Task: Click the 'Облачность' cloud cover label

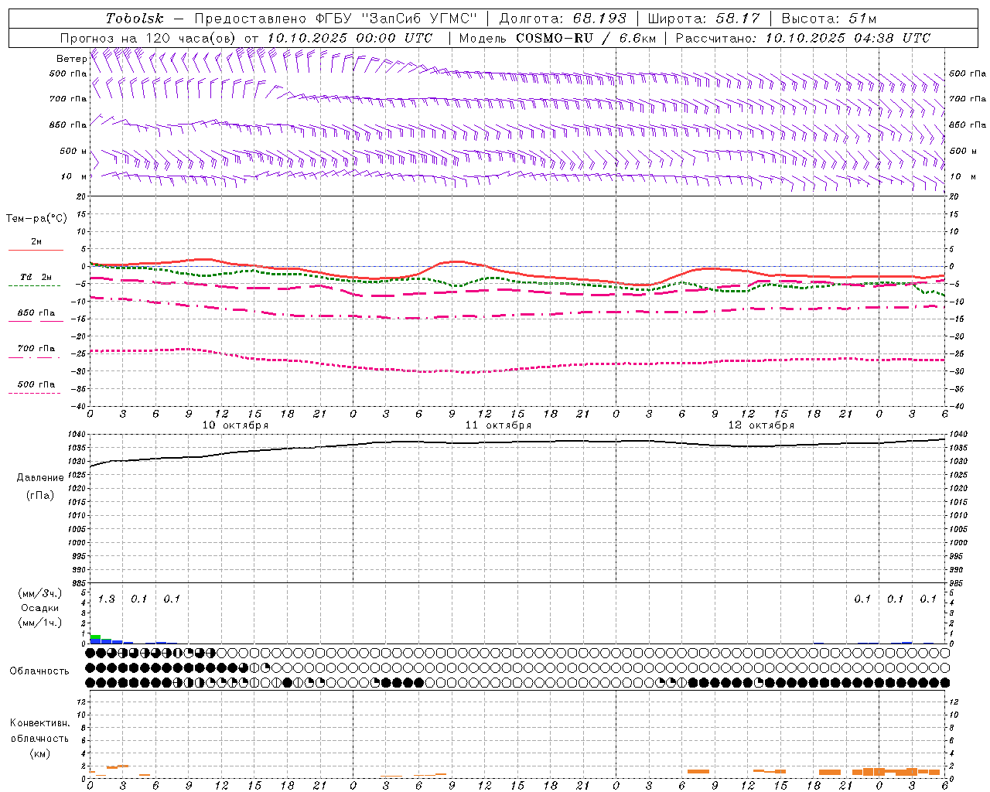Action: click(39, 671)
